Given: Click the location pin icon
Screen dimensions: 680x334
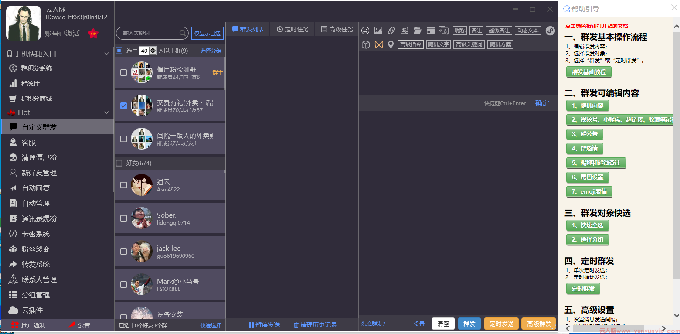Looking at the screenshot, I should pos(391,44).
